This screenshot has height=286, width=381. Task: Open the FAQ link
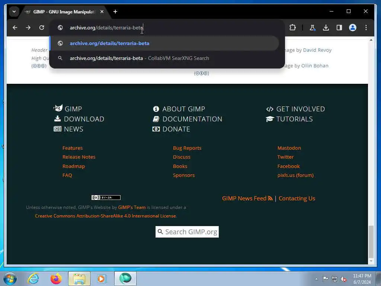click(x=67, y=175)
